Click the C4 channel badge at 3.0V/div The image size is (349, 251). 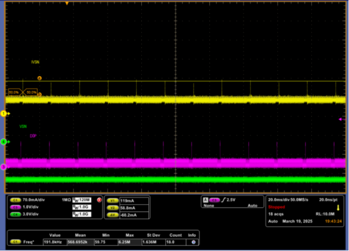tap(16, 214)
